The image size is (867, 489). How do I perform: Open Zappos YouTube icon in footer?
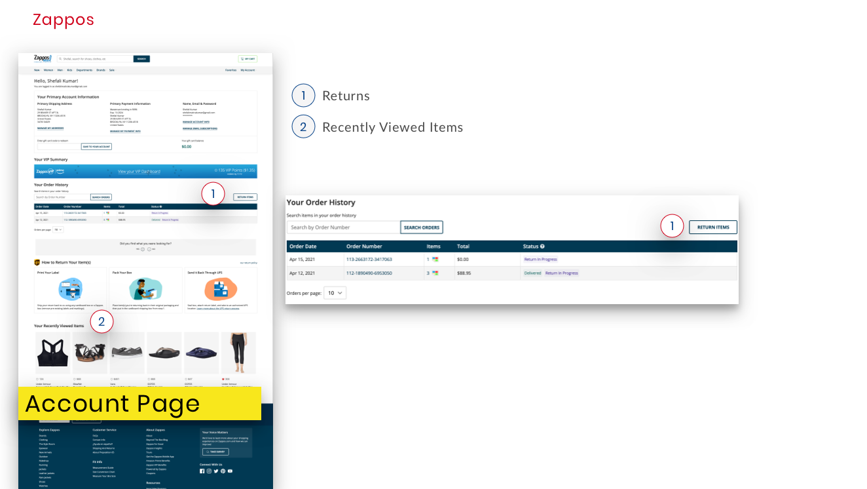click(x=230, y=471)
